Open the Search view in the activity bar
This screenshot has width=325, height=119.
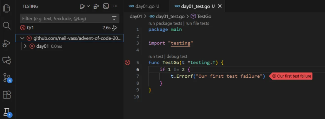coord(7,26)
